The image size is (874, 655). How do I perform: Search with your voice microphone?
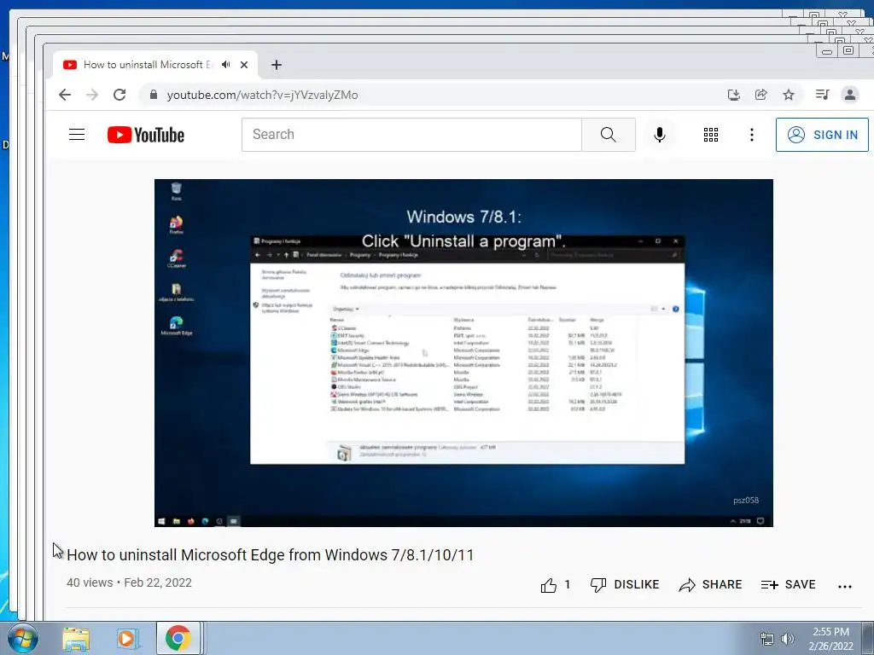click(660, 135)
